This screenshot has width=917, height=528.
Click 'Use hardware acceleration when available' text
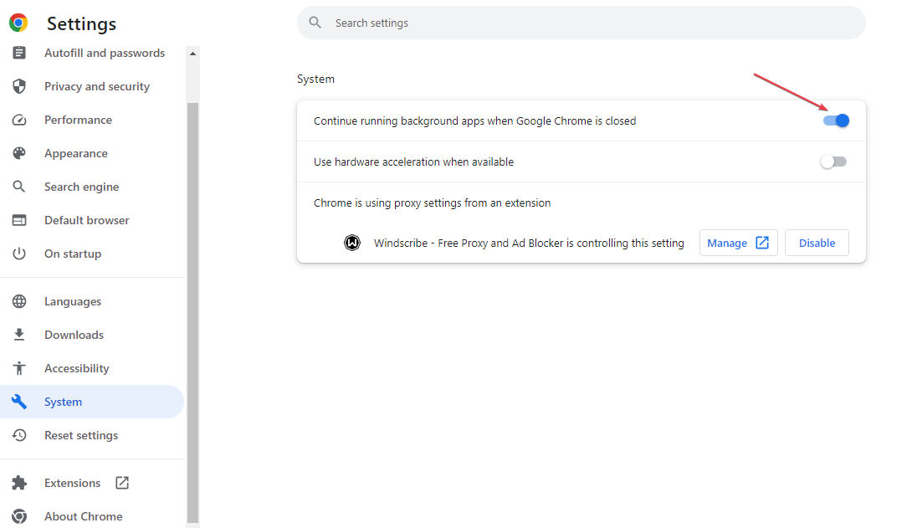click(x=413, y=161)
